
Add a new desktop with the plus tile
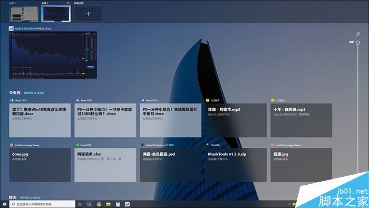tap(88, 14)
